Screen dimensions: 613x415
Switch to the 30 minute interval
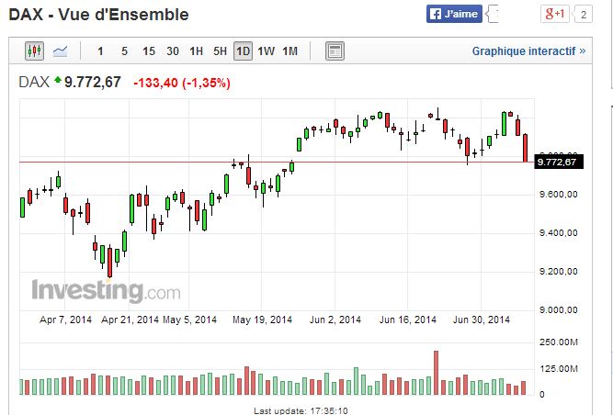173,50
